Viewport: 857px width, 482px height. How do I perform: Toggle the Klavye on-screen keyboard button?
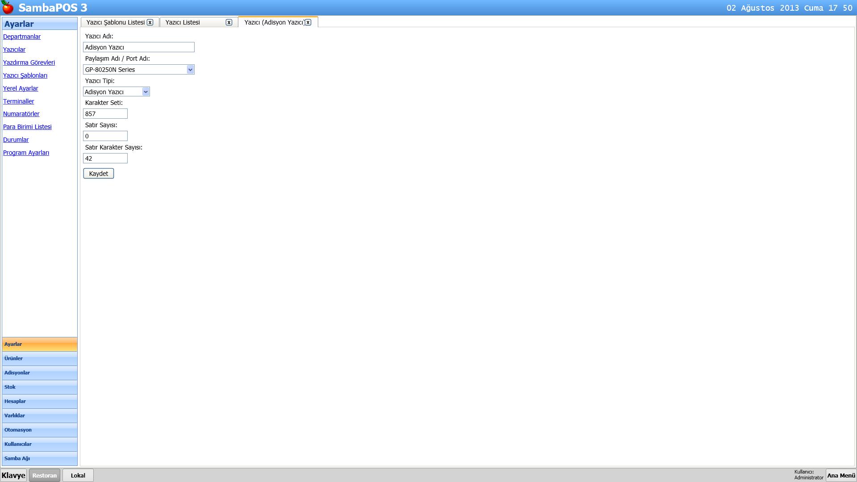(13, 475)
